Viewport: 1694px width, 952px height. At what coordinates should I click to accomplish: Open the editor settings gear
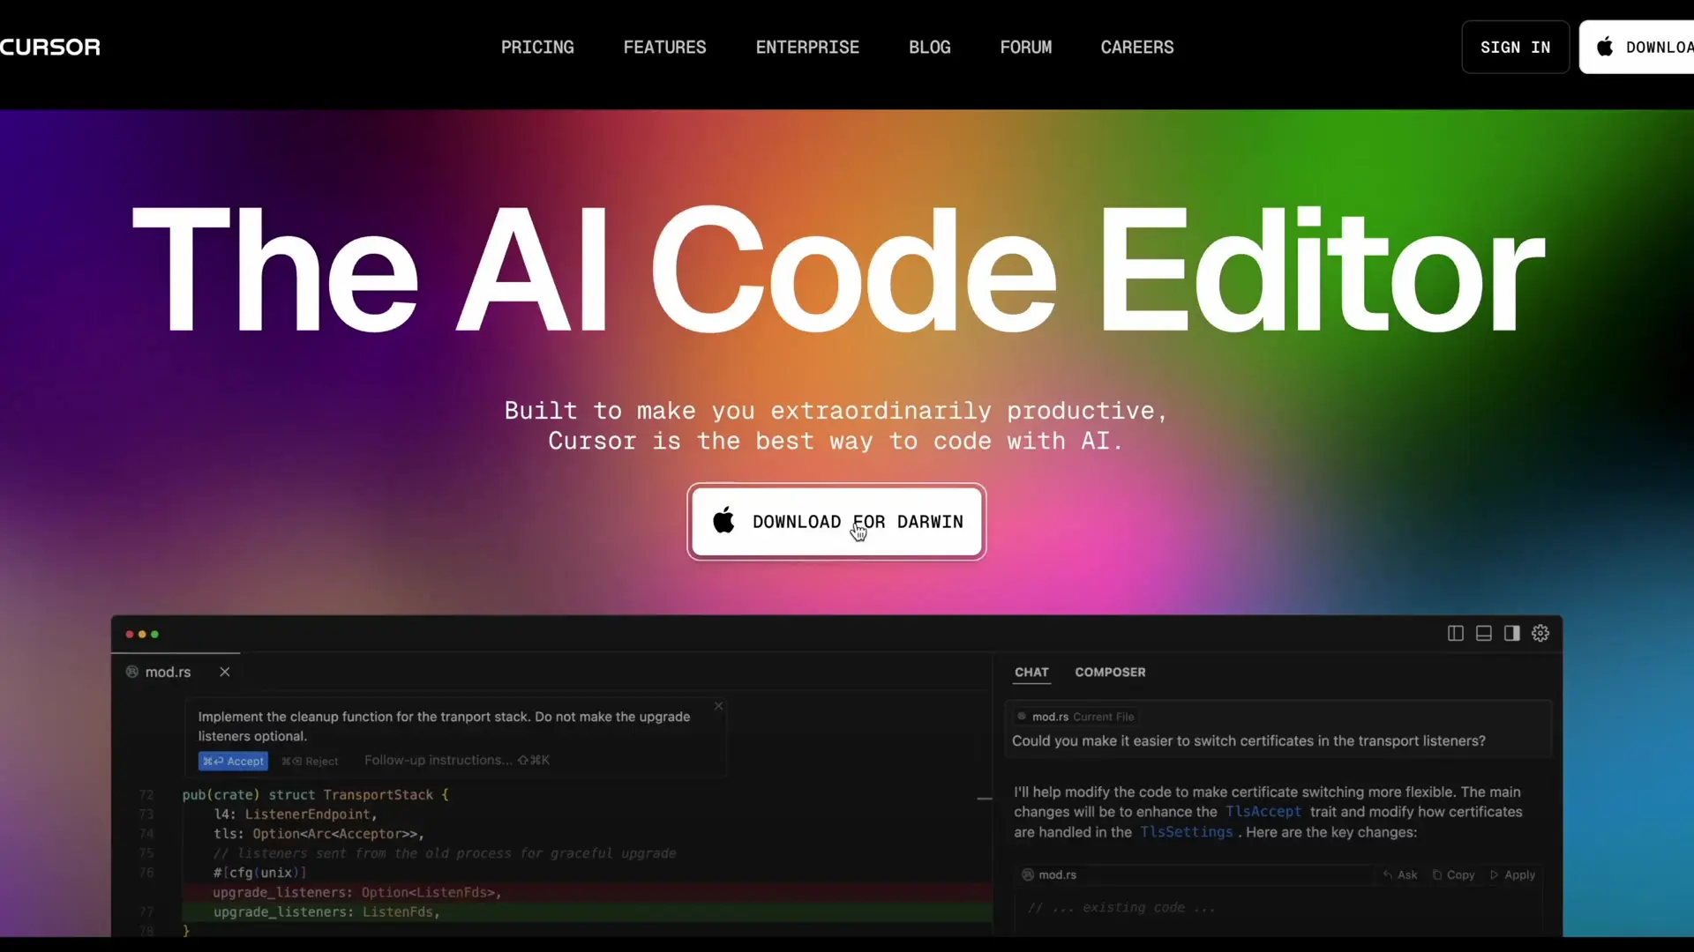click(x=1540, y=633)
